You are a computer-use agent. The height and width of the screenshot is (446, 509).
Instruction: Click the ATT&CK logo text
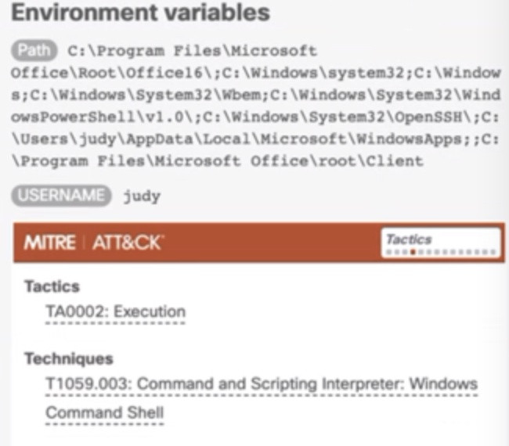coord(128,243)
